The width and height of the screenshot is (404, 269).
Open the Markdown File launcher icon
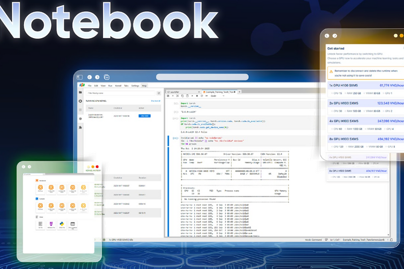pos(51,223)
